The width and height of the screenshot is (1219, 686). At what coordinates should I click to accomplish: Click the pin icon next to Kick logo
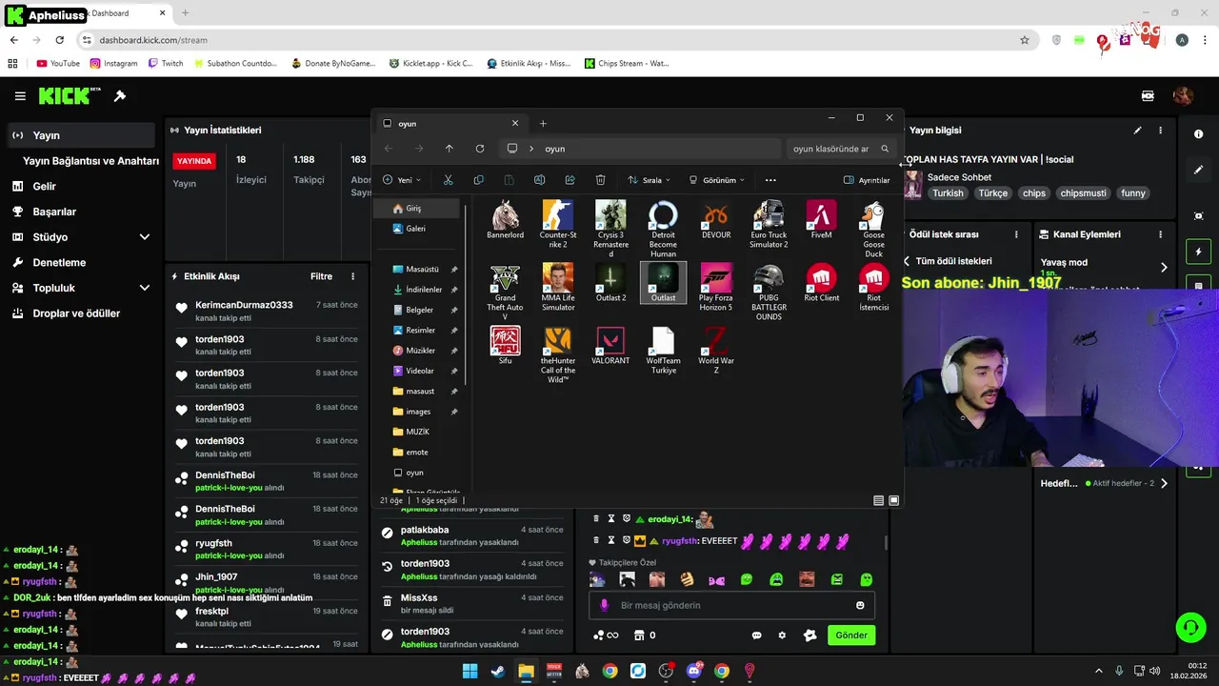tap(120, 96)
